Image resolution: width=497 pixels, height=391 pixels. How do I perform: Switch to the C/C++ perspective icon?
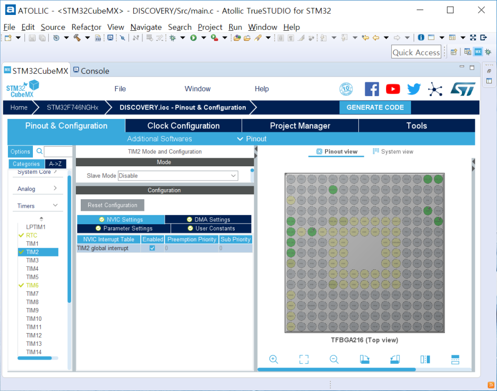[x=467, y=52]
